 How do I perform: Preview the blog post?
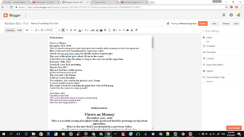pyautogui.click(x=226, y=24)
